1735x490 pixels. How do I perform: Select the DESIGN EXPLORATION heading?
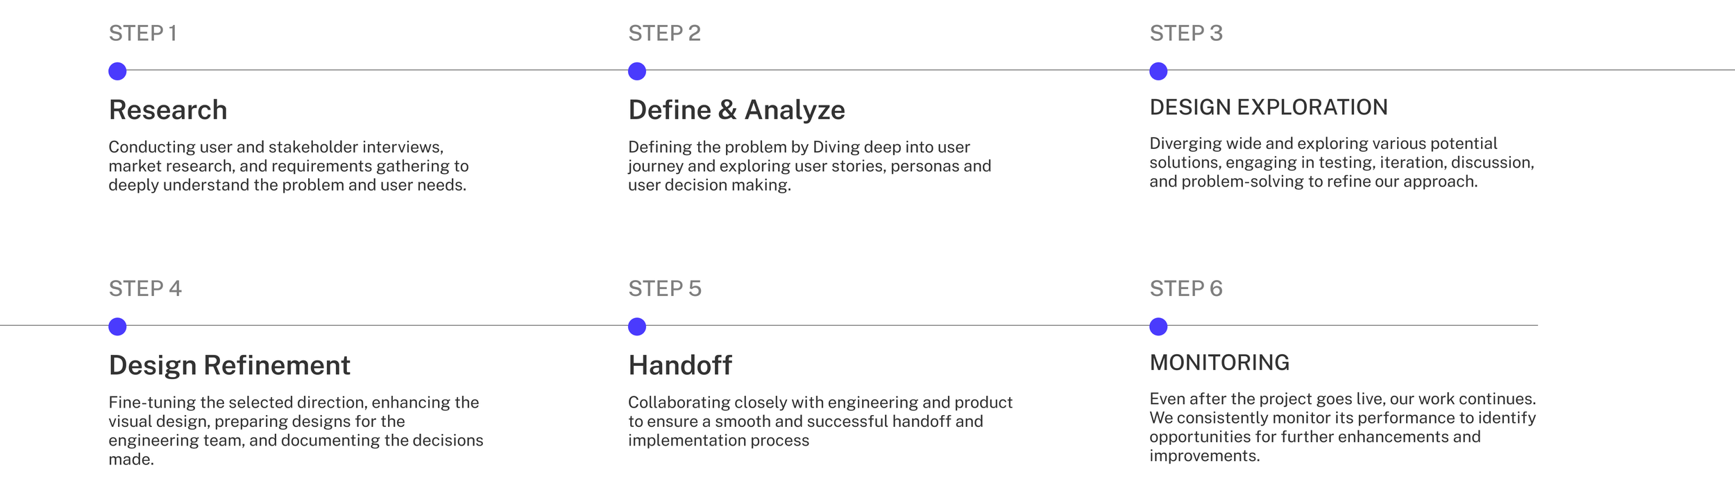[1269, 107]
